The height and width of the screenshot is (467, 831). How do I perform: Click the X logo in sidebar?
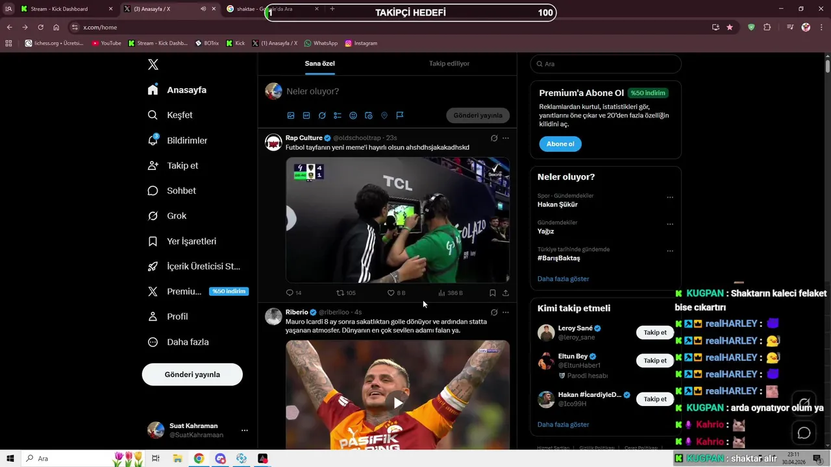[x=153, y=64]
